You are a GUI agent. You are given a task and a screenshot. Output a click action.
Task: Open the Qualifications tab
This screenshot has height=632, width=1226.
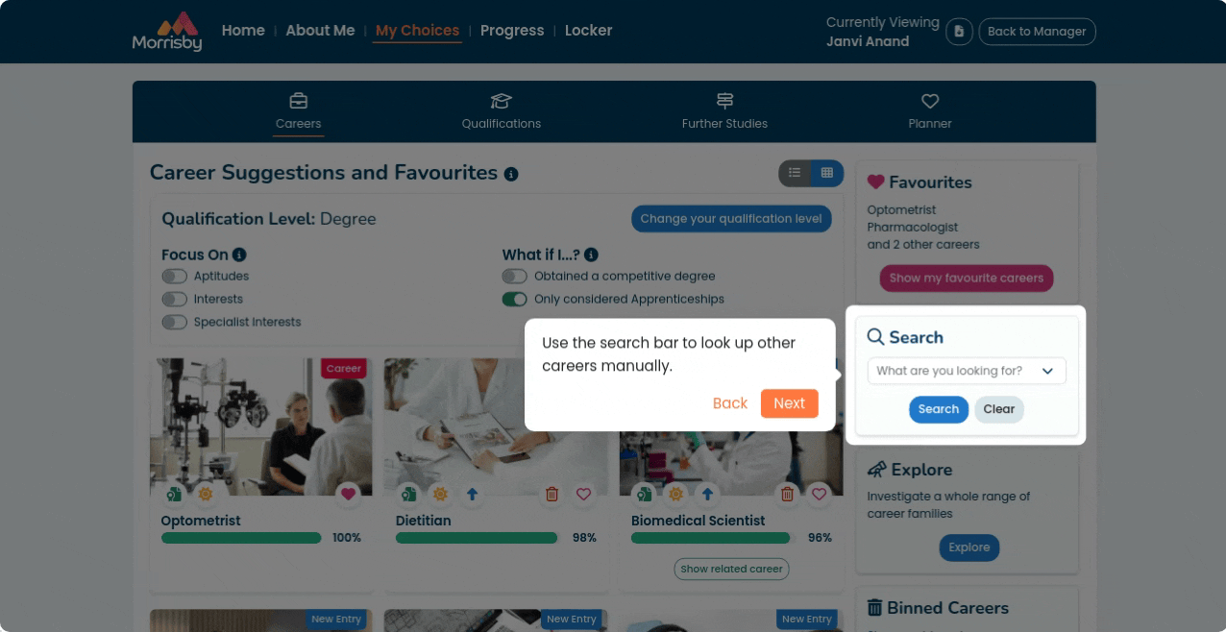point(501,111)
